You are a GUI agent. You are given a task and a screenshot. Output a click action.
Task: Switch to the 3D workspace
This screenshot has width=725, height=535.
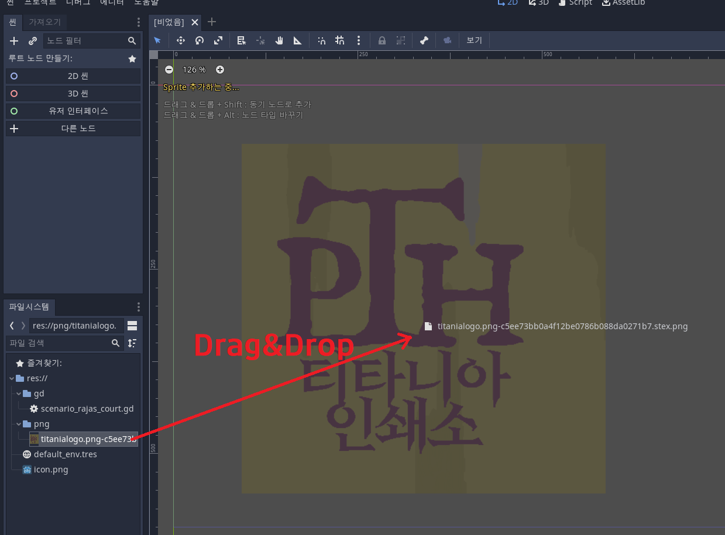(538, 3)
